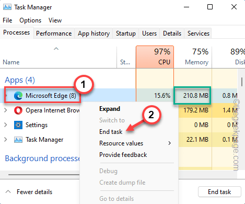Select the Settings row name

37,125
